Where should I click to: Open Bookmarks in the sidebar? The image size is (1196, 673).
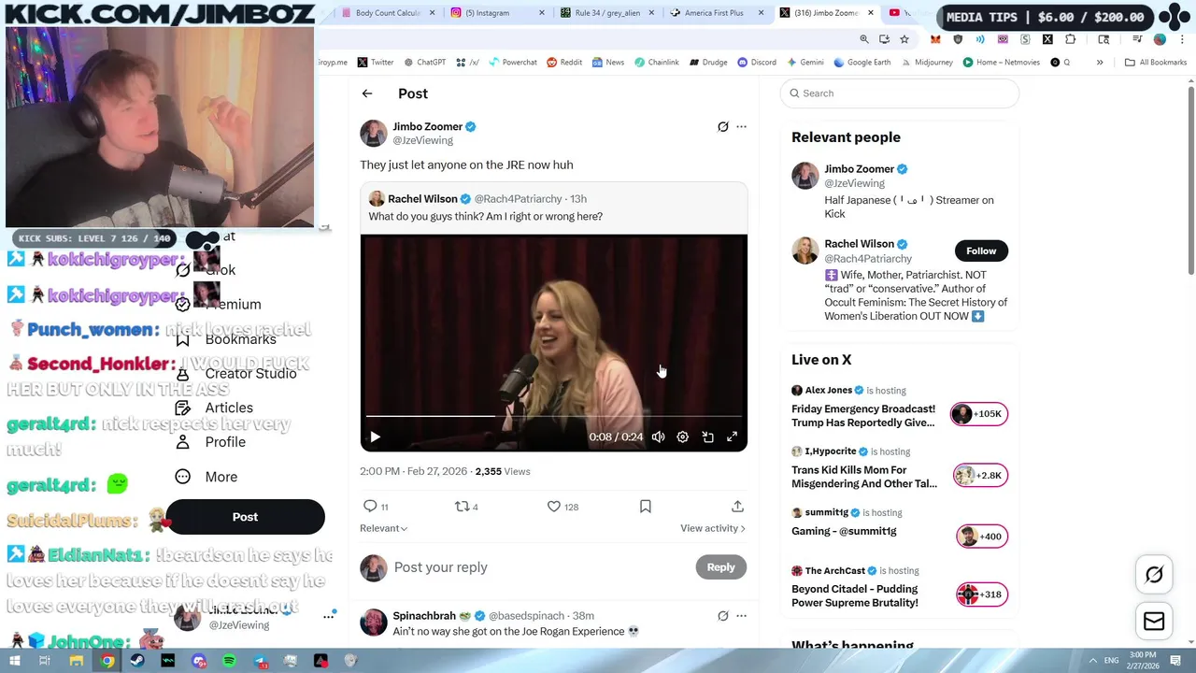pos(239,339)
